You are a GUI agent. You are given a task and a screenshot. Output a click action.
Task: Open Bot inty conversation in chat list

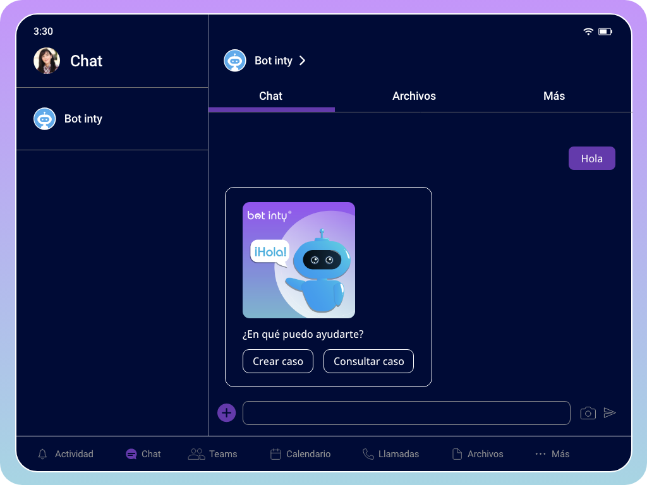[x=112, y=119]
